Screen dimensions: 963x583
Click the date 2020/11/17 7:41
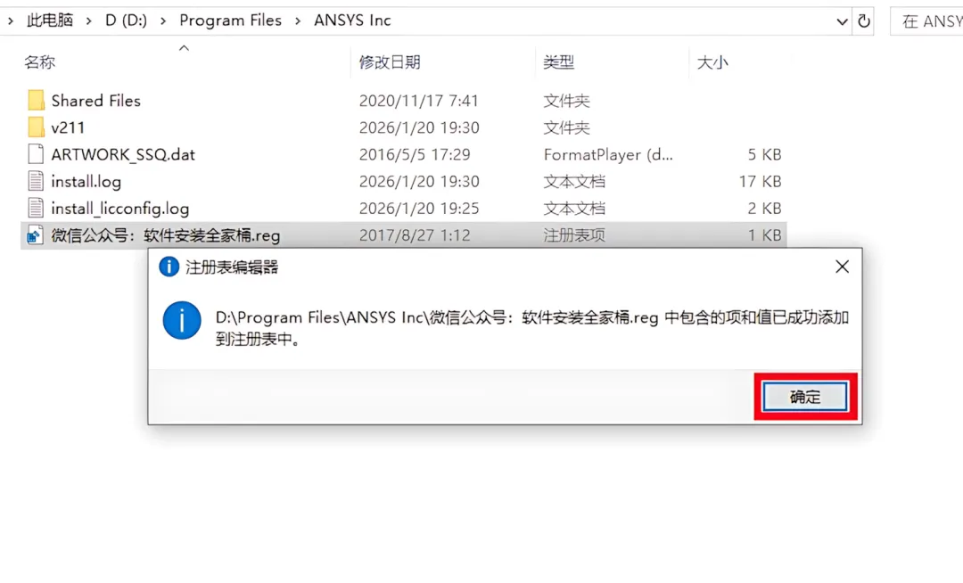pyautogui.click(x=419, y=101)
